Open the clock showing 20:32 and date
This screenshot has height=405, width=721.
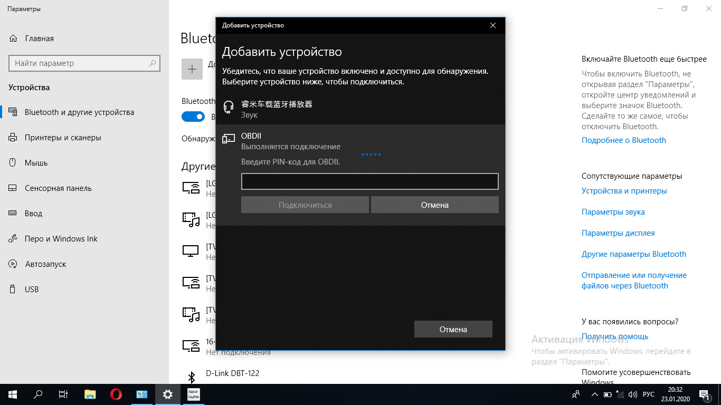click(676, 394)
